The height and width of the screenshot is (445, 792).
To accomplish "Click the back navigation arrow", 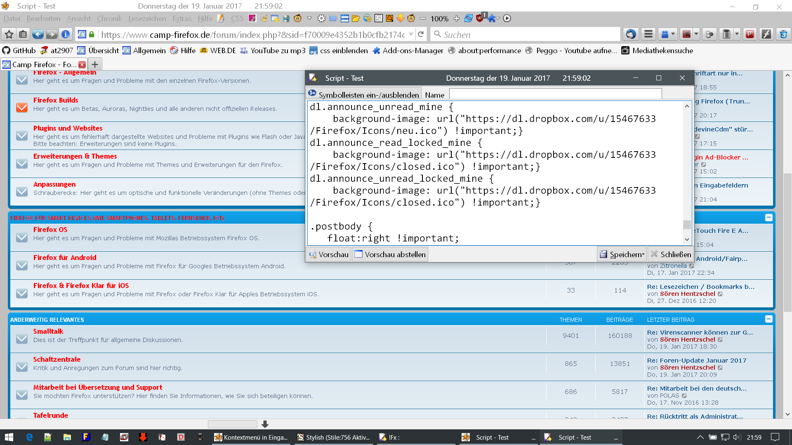I will 38,35.
